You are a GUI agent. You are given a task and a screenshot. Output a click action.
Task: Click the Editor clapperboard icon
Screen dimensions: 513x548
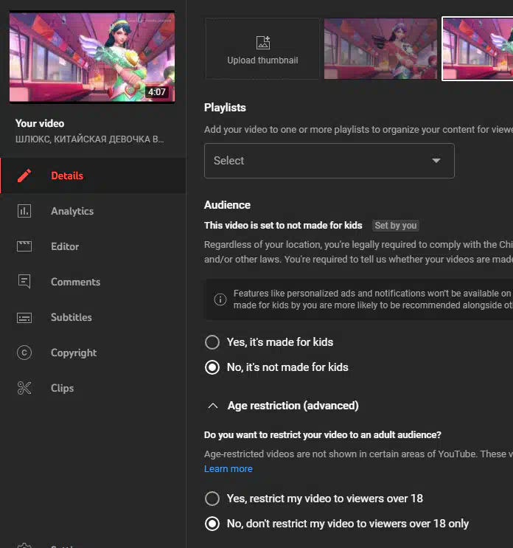pyautogui.click(x=24, y=246)
